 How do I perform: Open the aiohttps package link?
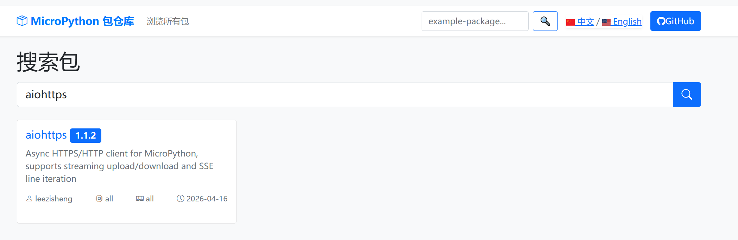coord(46,135)
